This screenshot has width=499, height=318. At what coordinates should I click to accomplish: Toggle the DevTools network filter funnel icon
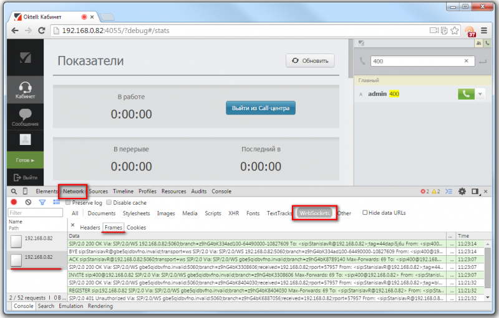pyautogui.click(x=42, y=202)
